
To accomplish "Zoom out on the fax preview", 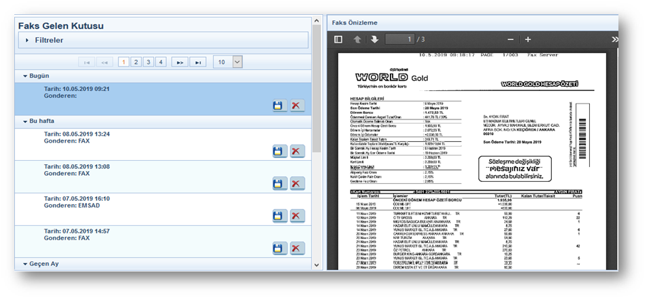I will pyautogui.click(x=510, y=39).
